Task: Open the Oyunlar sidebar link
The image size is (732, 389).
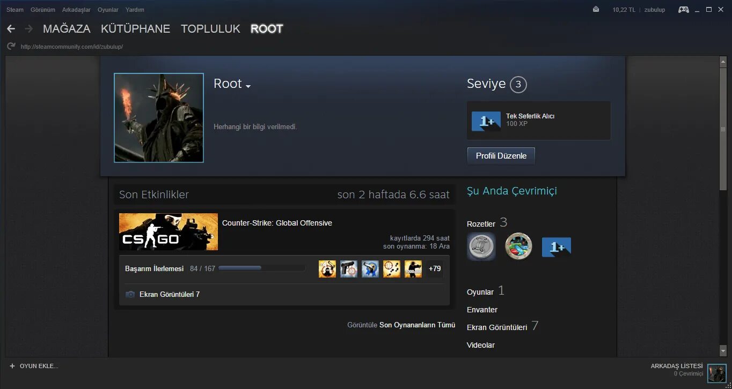Action: click(480, 292)
